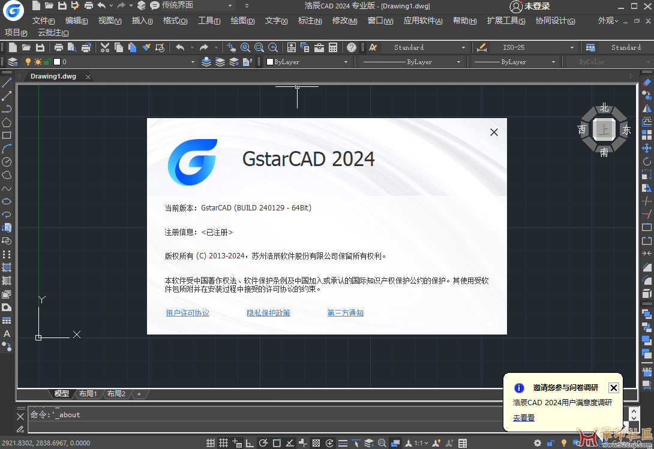Click the Paste clipboard icon
Screen dimensions: 654x449
coord(132,47)
